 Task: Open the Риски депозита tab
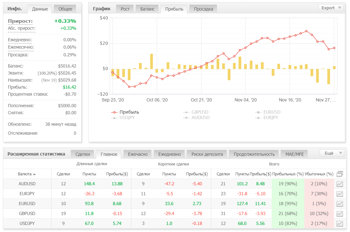pyautogui.click(x=207, y=154)
